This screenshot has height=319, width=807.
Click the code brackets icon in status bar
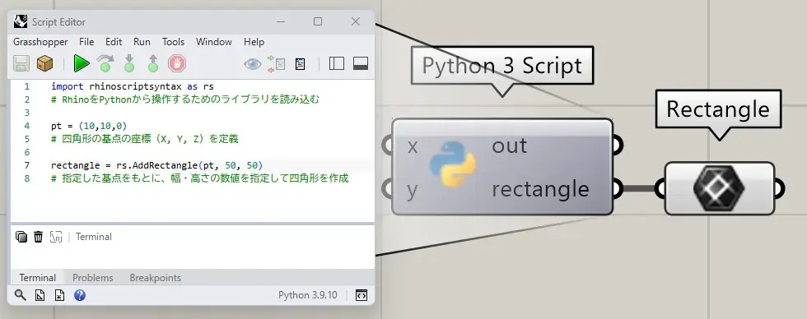pyautogui.click(x=362, y=295)
